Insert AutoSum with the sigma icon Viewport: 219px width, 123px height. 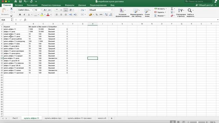click(x=172, y=9)
